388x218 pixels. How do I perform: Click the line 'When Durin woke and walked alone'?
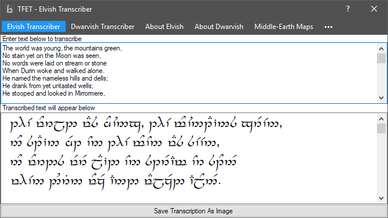[53, 71]
